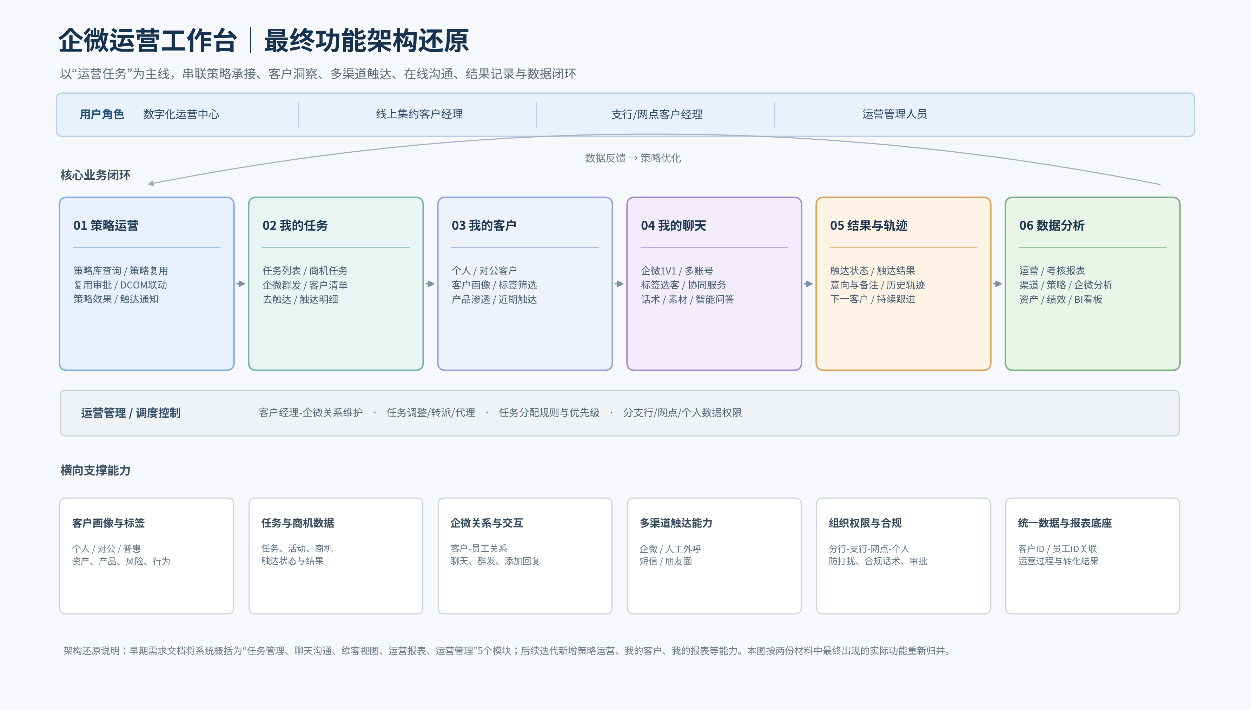Viewport: 1251px width, 710px height.
Task: Click the 数字化运营中心 role label
Action: pos(181,114)
